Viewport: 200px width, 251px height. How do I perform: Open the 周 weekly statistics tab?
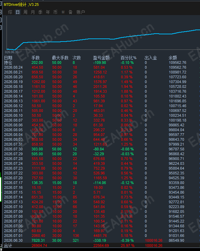tap(25, 12)
